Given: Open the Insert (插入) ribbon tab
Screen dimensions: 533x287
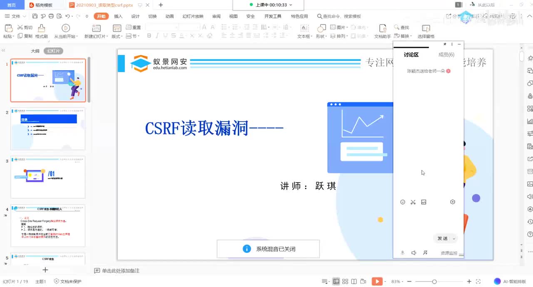Looking at the screenshot, I should click(118, 16).
